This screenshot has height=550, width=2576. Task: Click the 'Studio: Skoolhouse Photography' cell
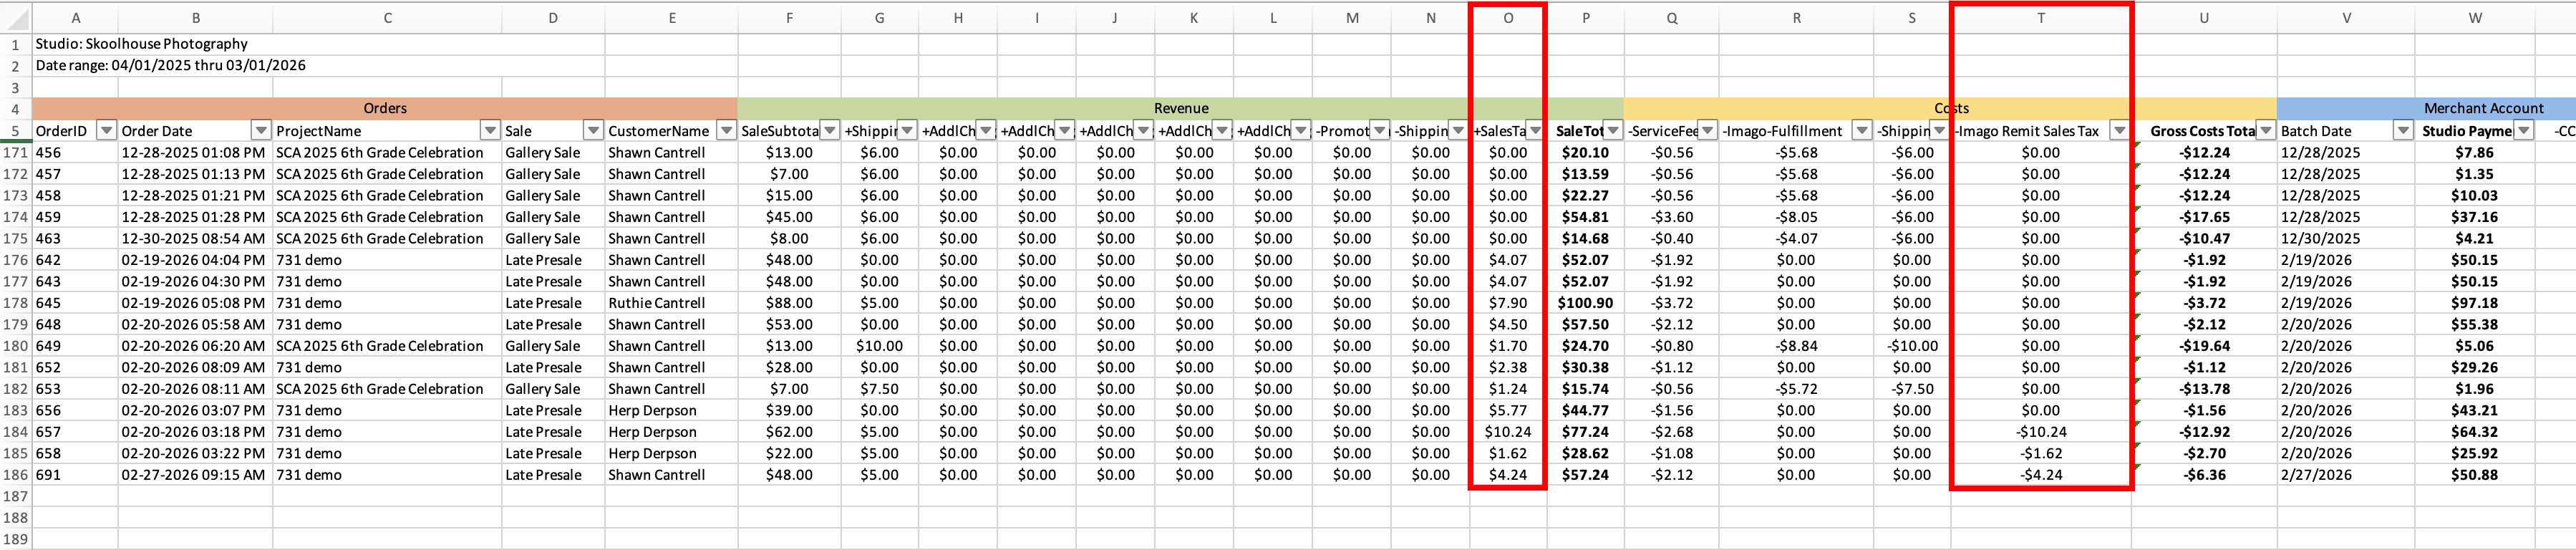coord(141,44)
